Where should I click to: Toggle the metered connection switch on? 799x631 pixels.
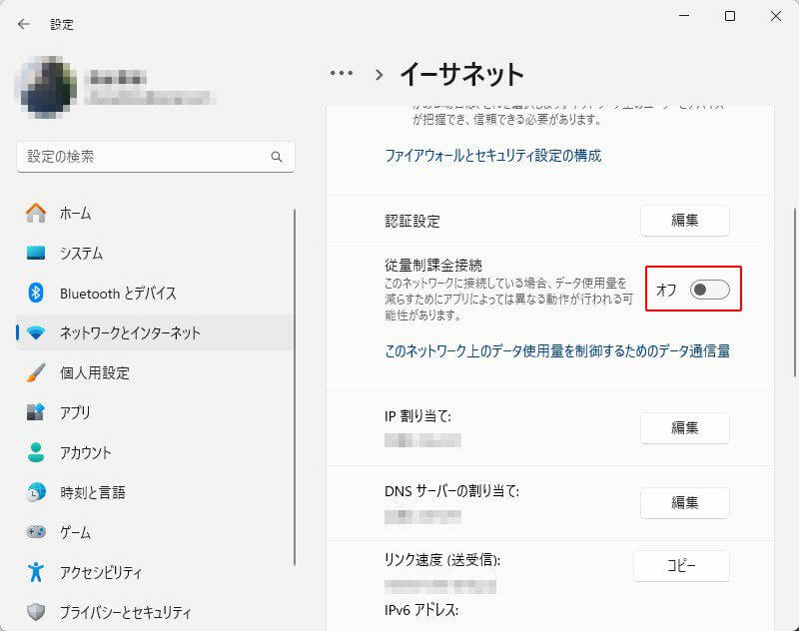709,290
